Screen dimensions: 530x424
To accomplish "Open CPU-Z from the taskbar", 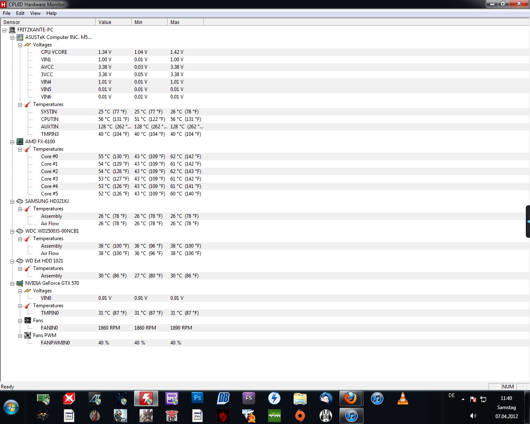I will pos(172,398).
